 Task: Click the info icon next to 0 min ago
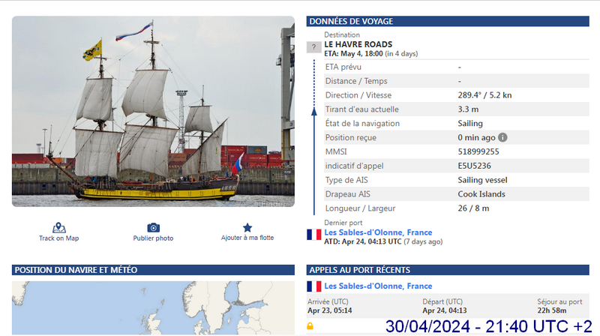(502, 137)
